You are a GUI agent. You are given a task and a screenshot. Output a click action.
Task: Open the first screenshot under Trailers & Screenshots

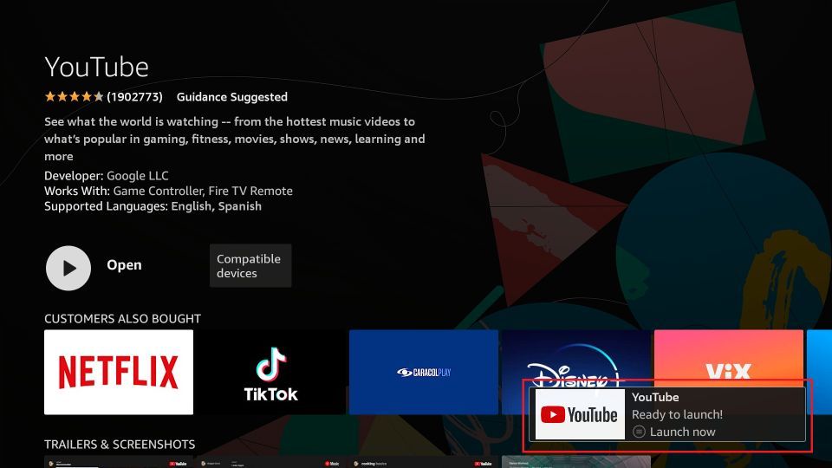pyautogui.click(x=119, y=462)
